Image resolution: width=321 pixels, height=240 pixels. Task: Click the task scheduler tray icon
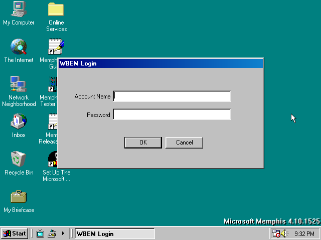276,233
